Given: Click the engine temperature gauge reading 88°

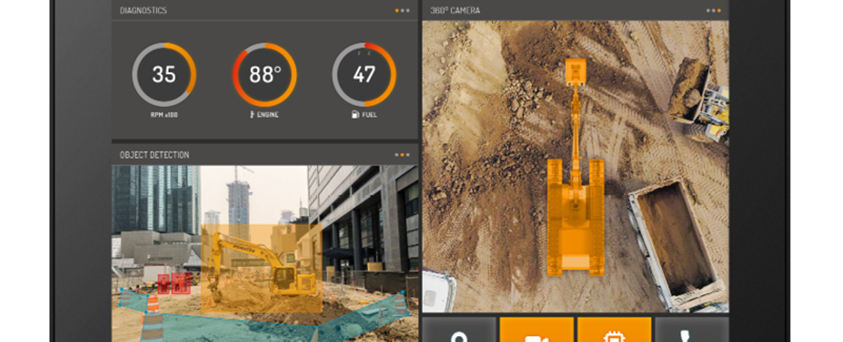Looking at the screenshot, I should tap(264, 74).
